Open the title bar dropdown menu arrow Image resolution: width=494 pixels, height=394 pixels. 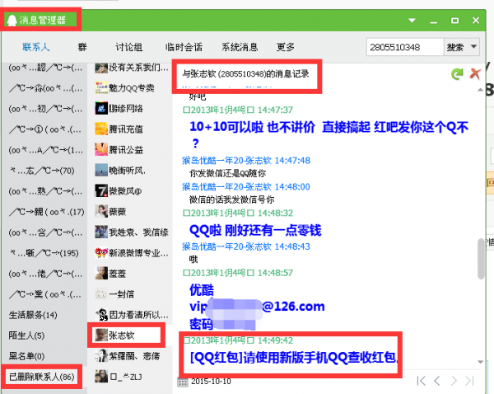tap(412, 21)
